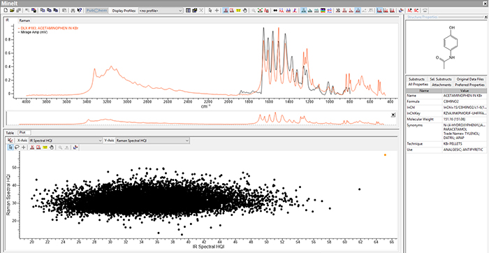
Task: Click the Value column header in properties
Action: (x=465, y=90)
